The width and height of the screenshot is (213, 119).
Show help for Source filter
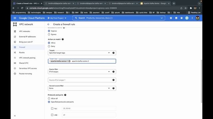pyautogui.click(x=113, y=72)
